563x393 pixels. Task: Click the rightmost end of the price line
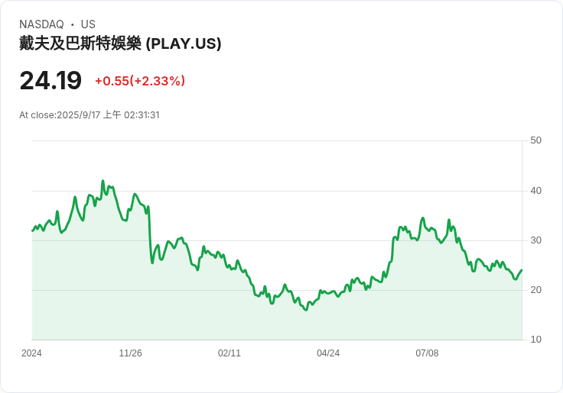(x=522, y=270)
